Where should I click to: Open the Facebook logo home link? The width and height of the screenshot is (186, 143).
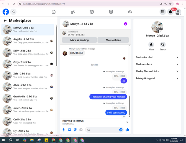tap(6, 12)
